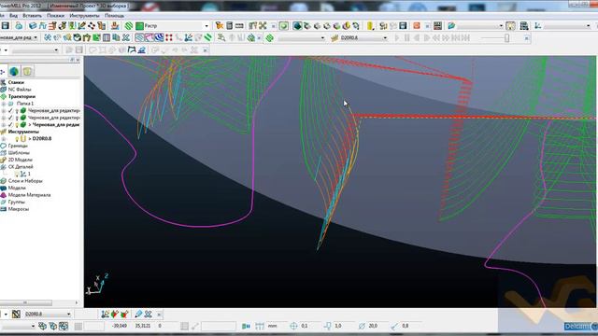This screenshot has width=598, height=336.
Task: Click the green diamond icon before the empty dropdown
Action: (x=270, y=37)
